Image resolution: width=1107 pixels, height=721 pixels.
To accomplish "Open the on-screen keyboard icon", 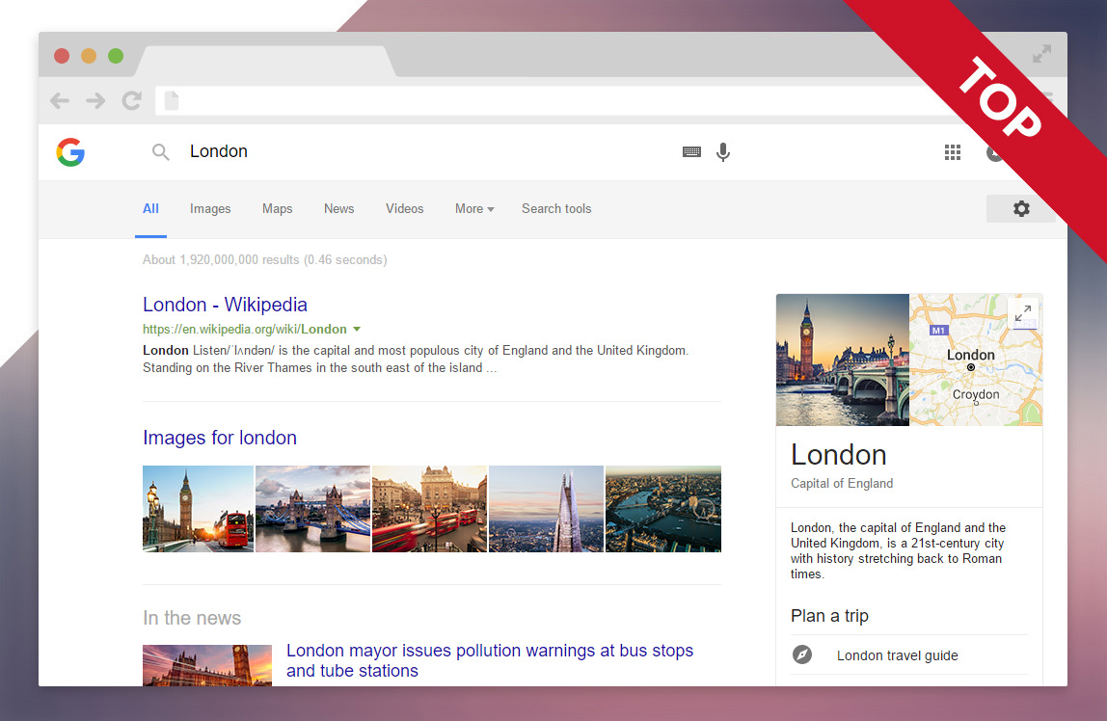I will pyautogui.click(x=692, y=151).
